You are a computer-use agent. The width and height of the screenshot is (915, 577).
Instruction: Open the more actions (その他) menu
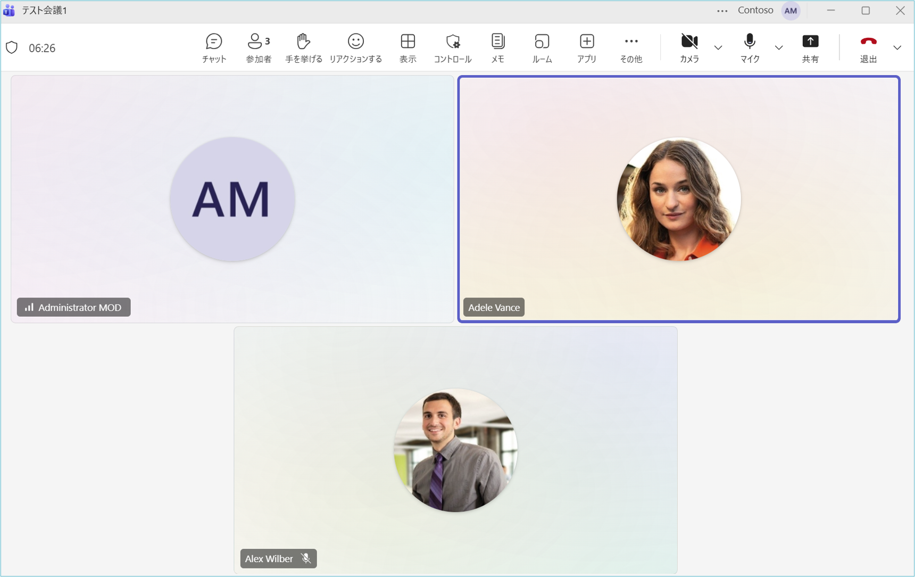(x=631, y=48)
